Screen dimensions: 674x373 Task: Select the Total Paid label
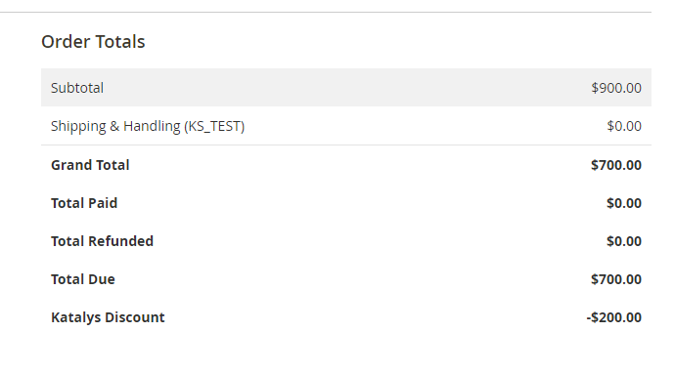pos(84,203)
